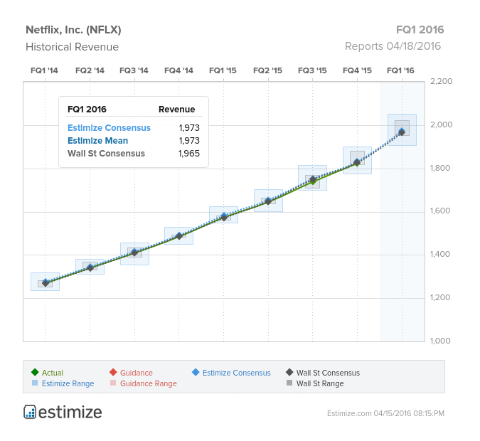Click the Estimize Range legend label
The height and width of the screenshot is (441, 480).
coord(68,383)
